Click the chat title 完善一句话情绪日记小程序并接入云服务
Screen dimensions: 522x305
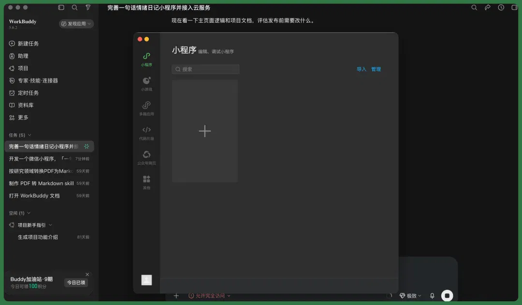(159, 7)
